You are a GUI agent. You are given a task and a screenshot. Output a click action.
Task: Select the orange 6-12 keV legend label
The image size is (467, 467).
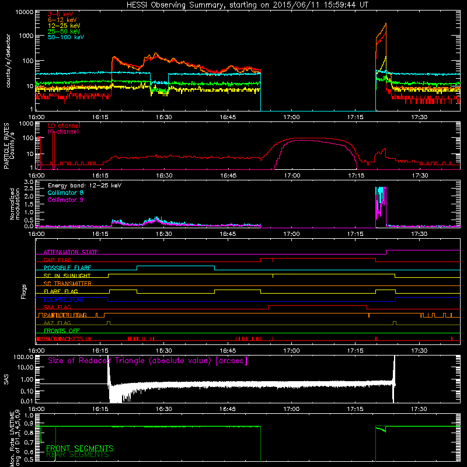click(62, 20)
